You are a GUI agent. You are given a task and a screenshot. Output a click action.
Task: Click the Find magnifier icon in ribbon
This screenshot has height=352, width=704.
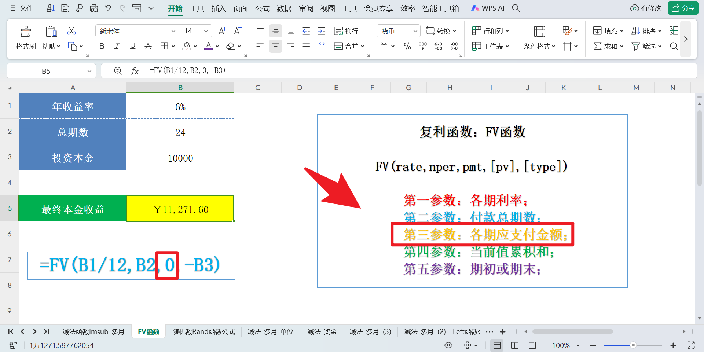(x=674, y=46)
